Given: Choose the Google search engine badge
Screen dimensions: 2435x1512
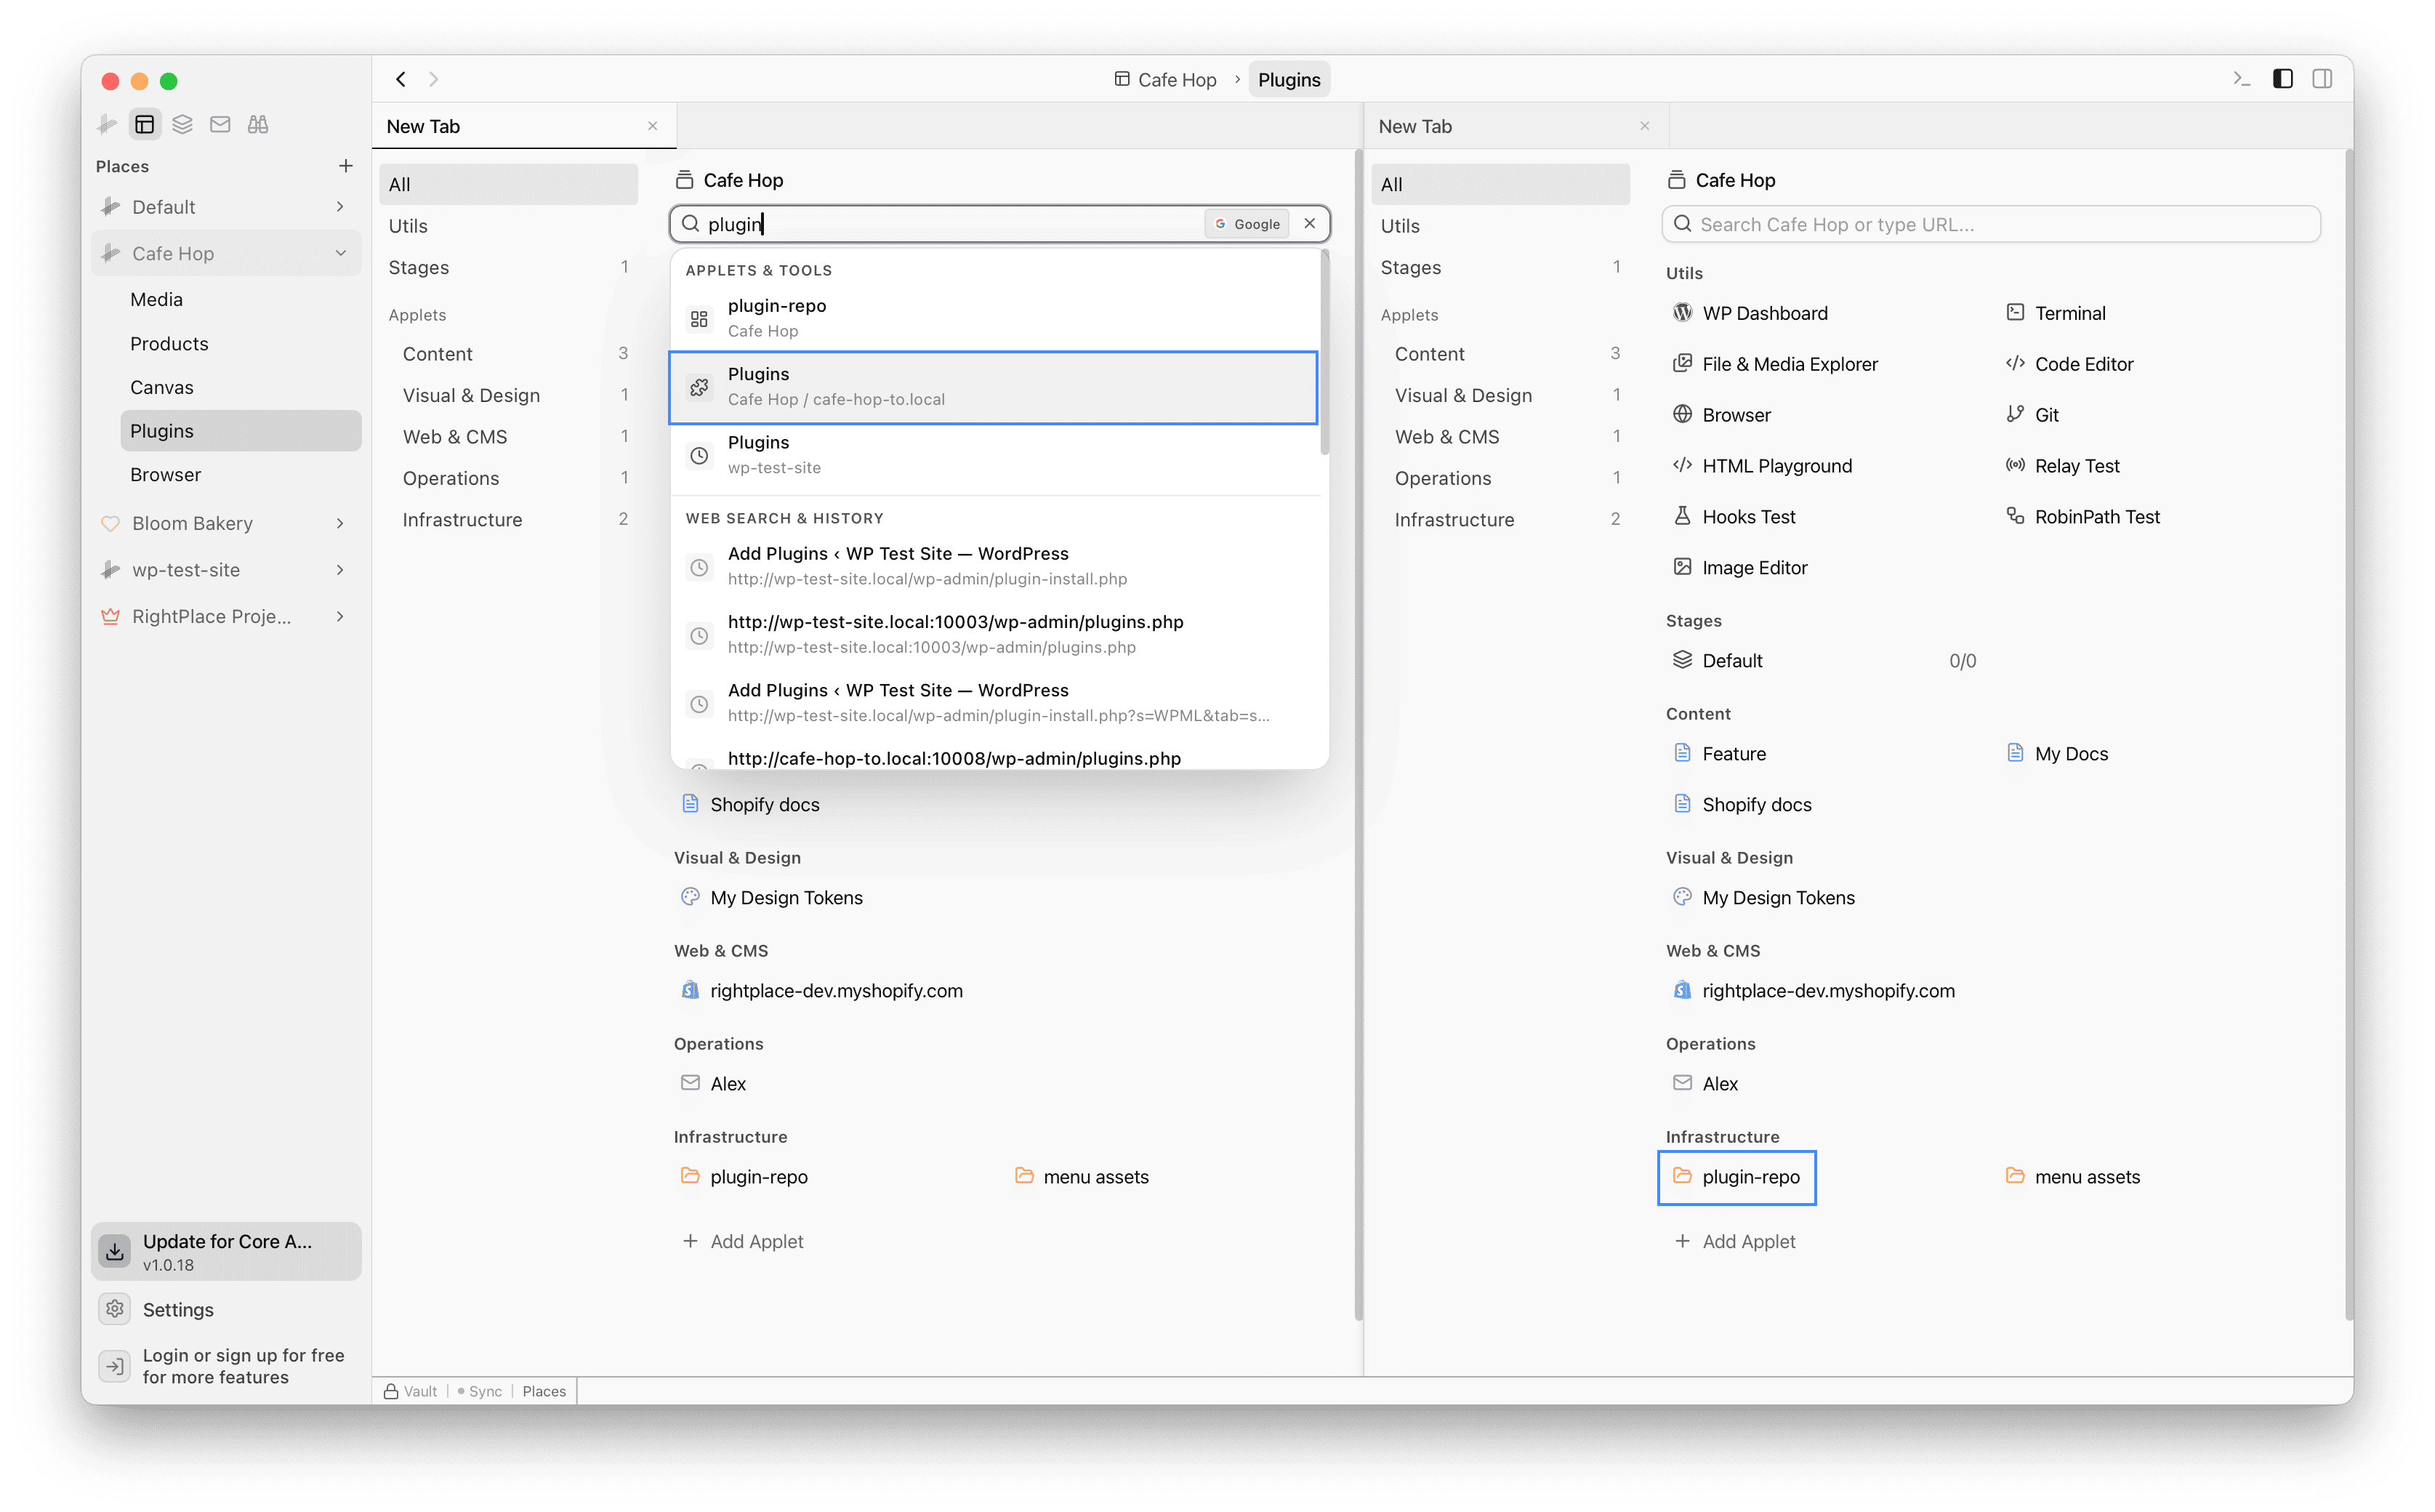Looking at the screenshot, I should [1247, 224].
